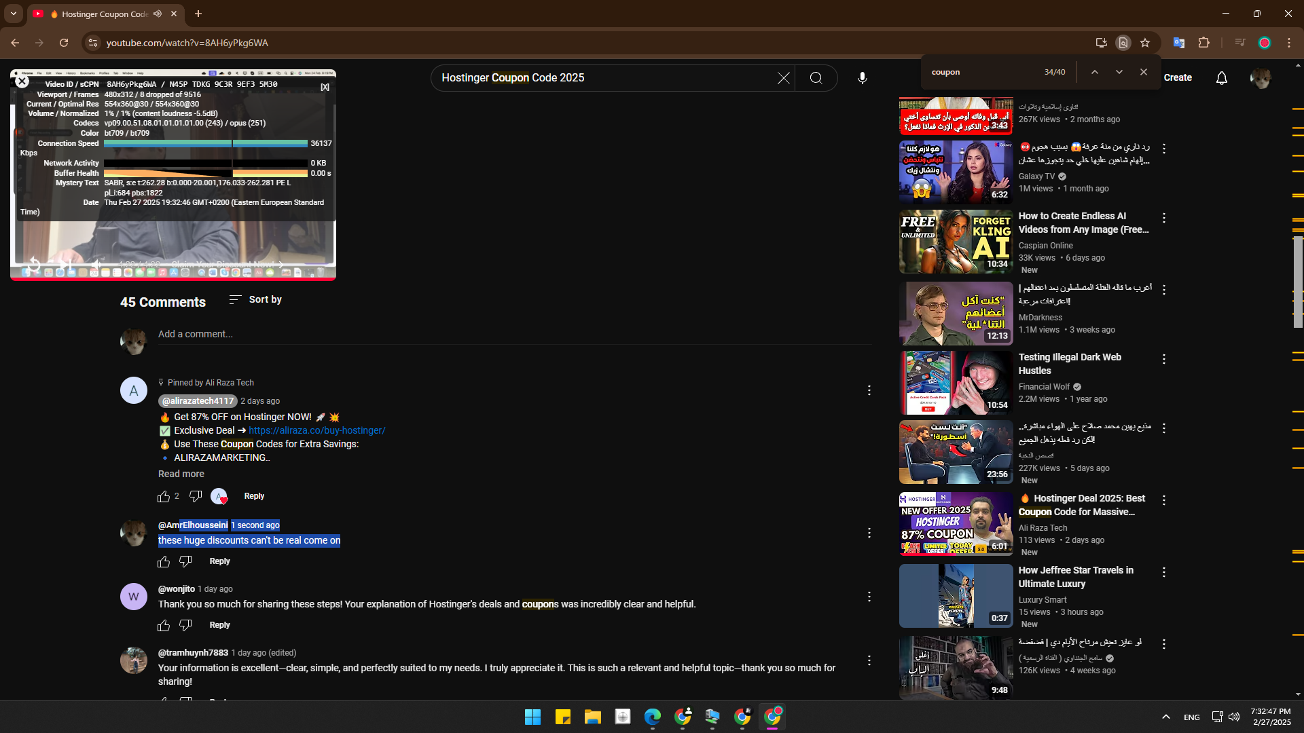This screenshot has height=733, width=1304.
Task: Reply to the AmrElhousseini comment
Action: coord(219,561)
